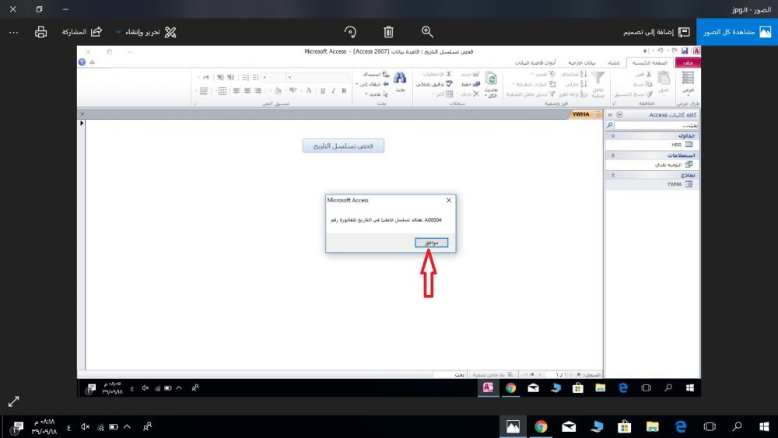Open the بيانات خارجية (External Data) tab
Viewport: 778px width, 438px height.
581,62
